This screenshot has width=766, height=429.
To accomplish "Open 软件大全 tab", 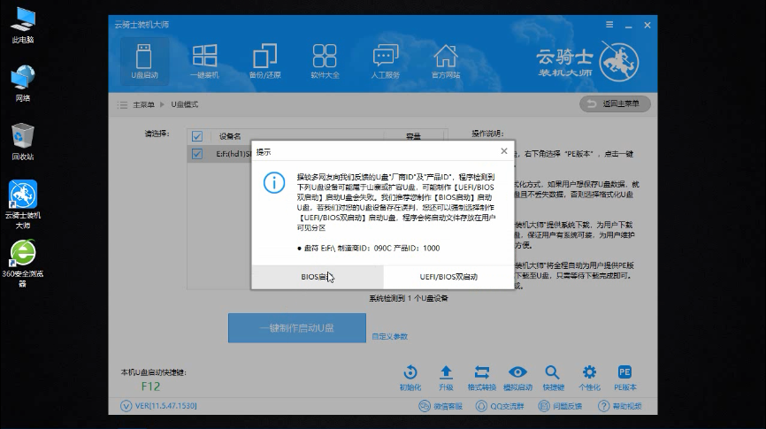I will 325,61.
